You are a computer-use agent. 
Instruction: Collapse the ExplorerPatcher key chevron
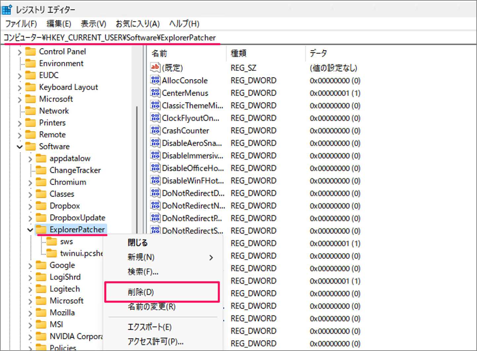[30, 229]
